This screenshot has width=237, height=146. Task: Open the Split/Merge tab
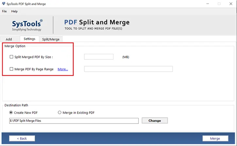[51, 39]
